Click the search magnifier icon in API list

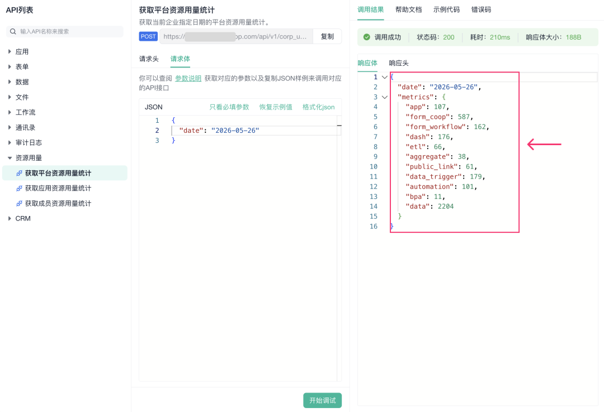tap(13, 32)
